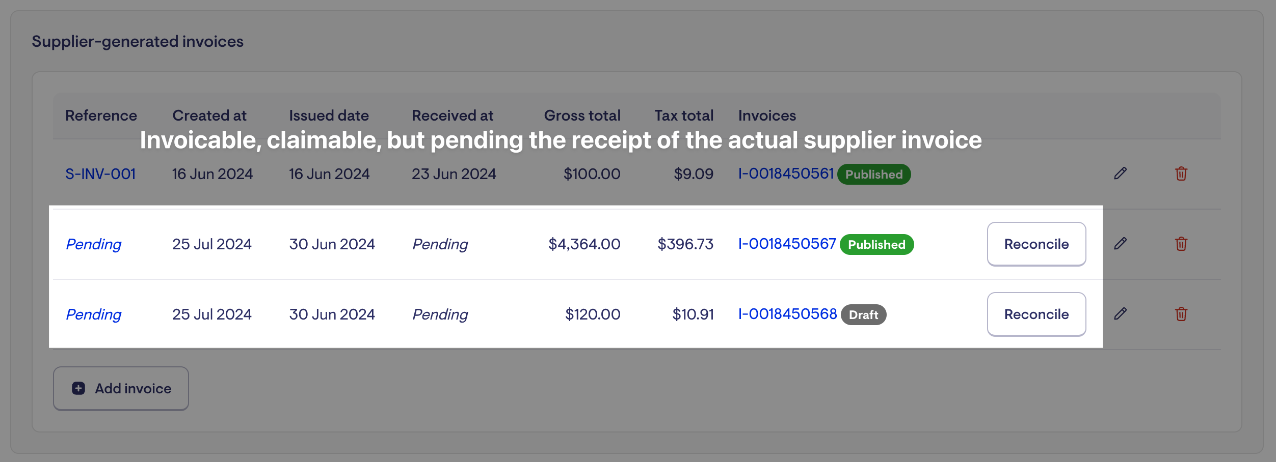Click the Gross total column header
Viewport: 1276px width, 462px height.
point(582,115)
